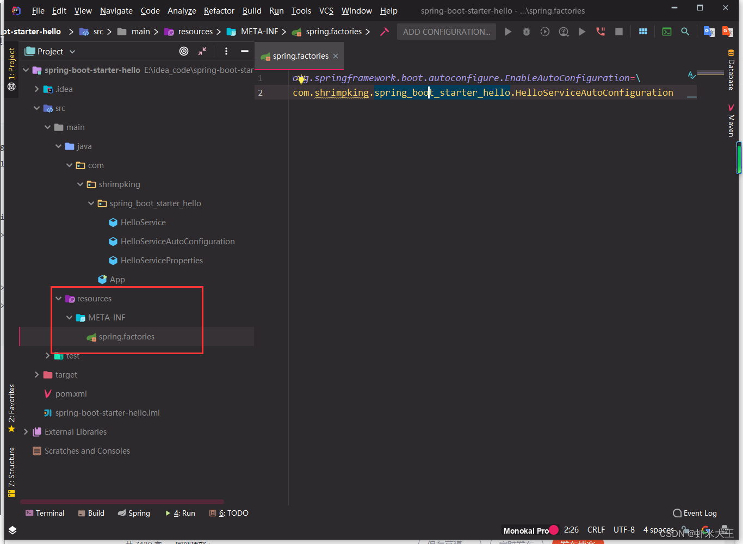Toggle the Structure side panel
Screen dimensions: 743x544
(x=11, y=472)
